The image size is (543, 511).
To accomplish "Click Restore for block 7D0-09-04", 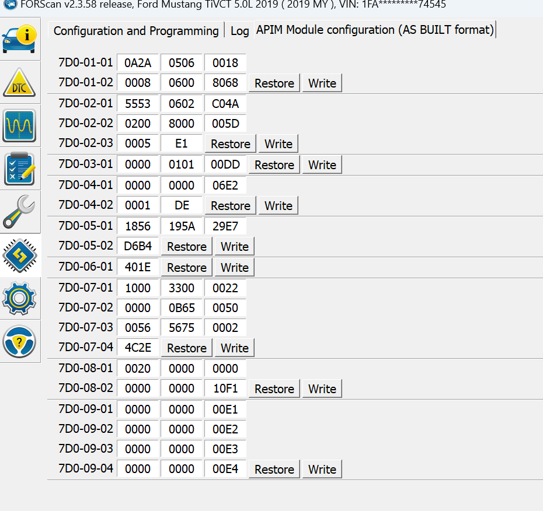I will 274,469.
